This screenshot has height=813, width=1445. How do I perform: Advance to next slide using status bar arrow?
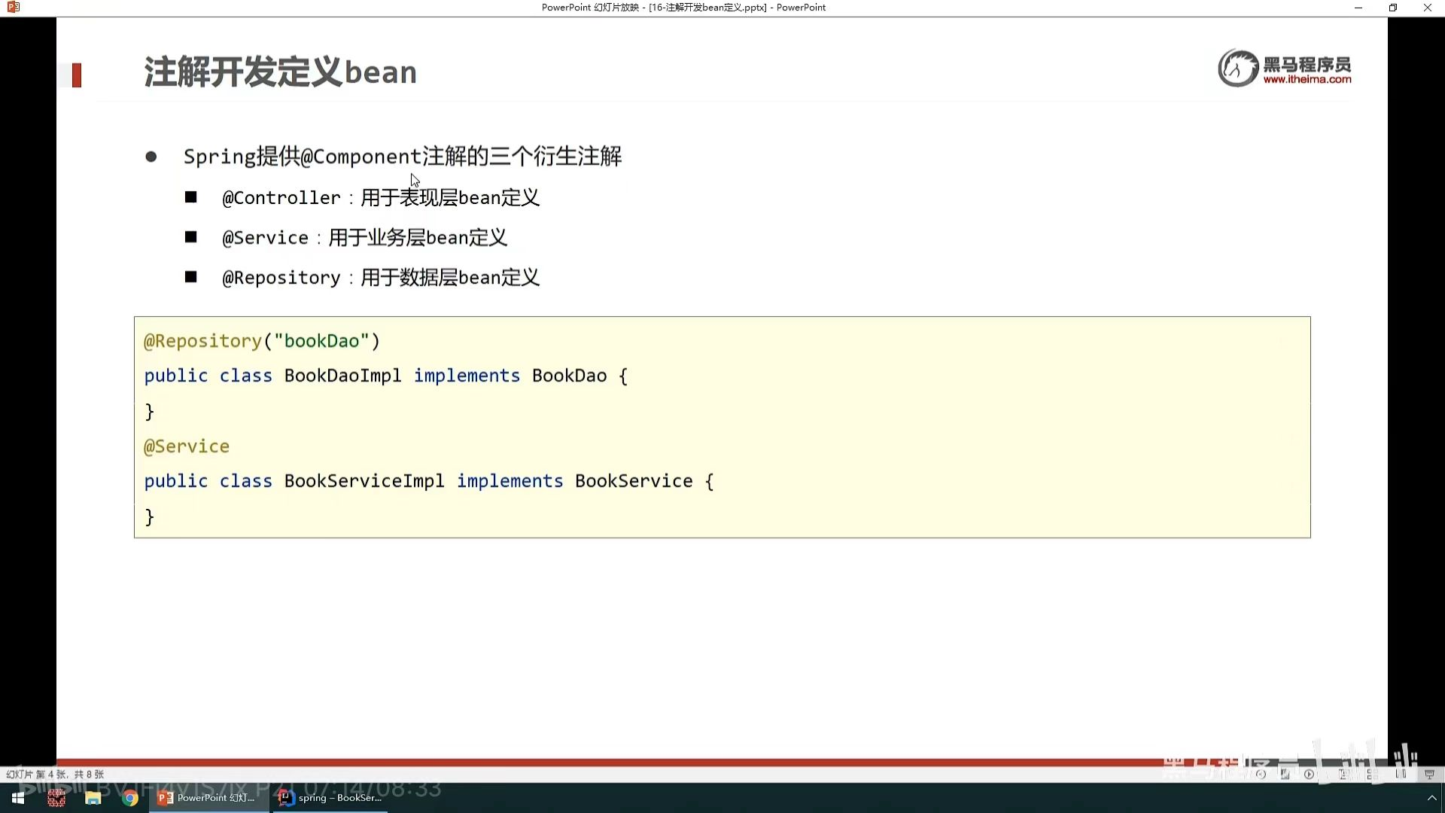(1309, 774)
